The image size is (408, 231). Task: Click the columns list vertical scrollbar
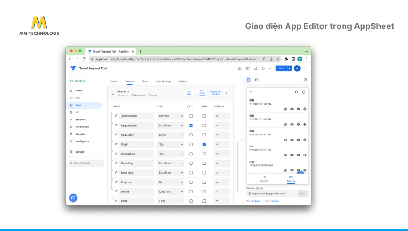click(x=238, y=167)
